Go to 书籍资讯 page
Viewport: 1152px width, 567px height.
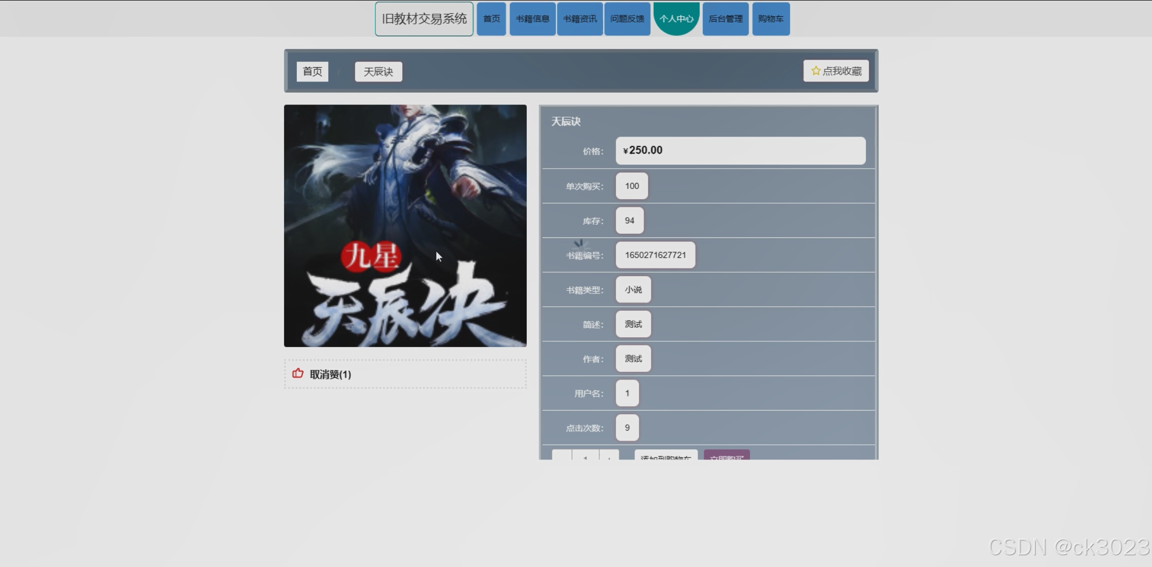point(579,19)
